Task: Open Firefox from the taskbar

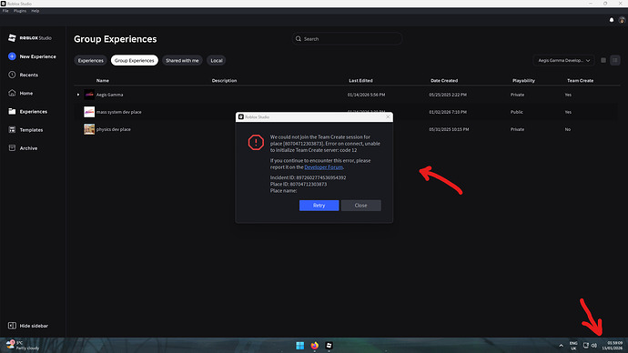Action: [x=314, y=346]
